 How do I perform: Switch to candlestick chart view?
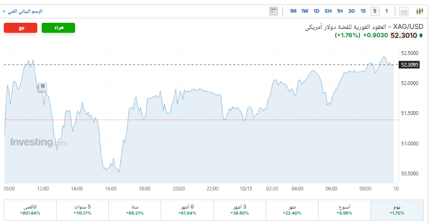(420, 11)
